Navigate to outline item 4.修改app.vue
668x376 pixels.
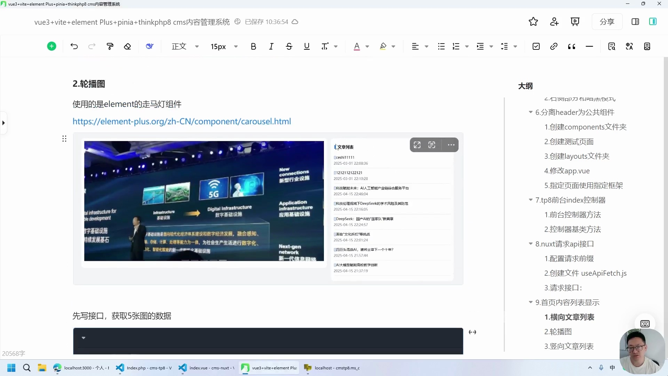[567, 171]
